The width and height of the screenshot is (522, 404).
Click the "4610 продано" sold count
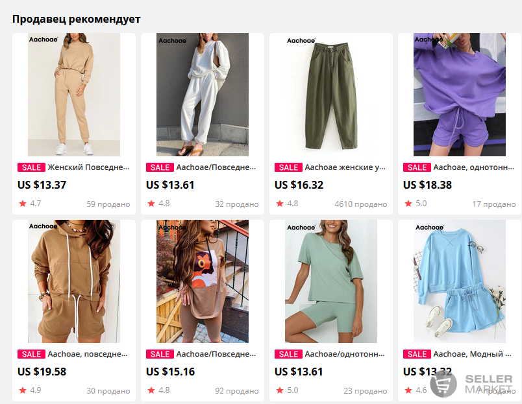[361, 204]
